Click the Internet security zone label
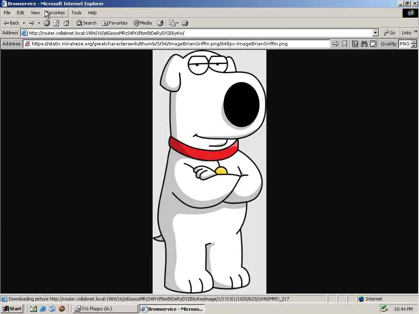419x314 pixels. (x=374, y=299)
